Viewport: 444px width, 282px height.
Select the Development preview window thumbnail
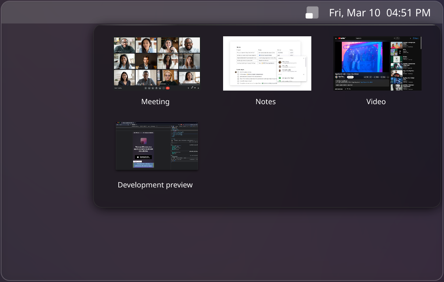[157, 146]
